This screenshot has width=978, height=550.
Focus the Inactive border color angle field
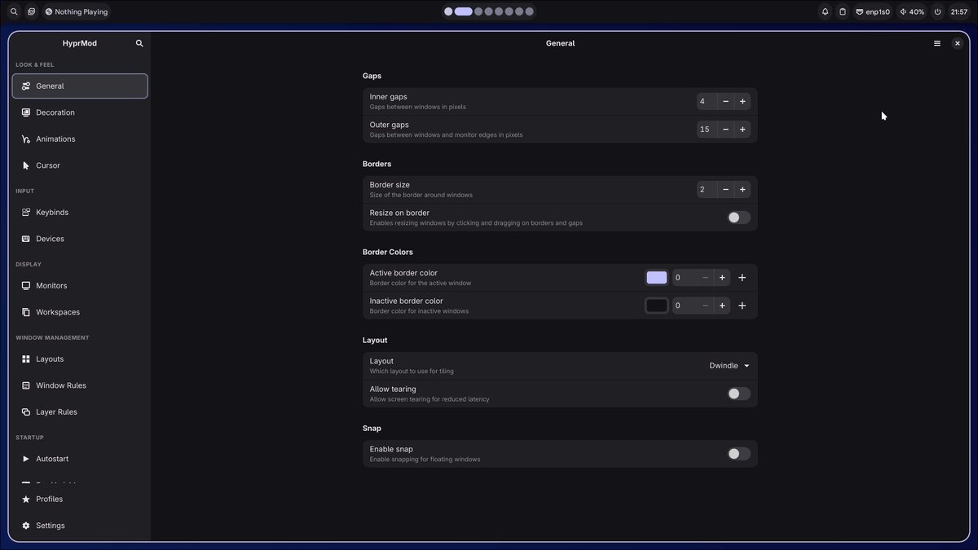tap(685, 306)
